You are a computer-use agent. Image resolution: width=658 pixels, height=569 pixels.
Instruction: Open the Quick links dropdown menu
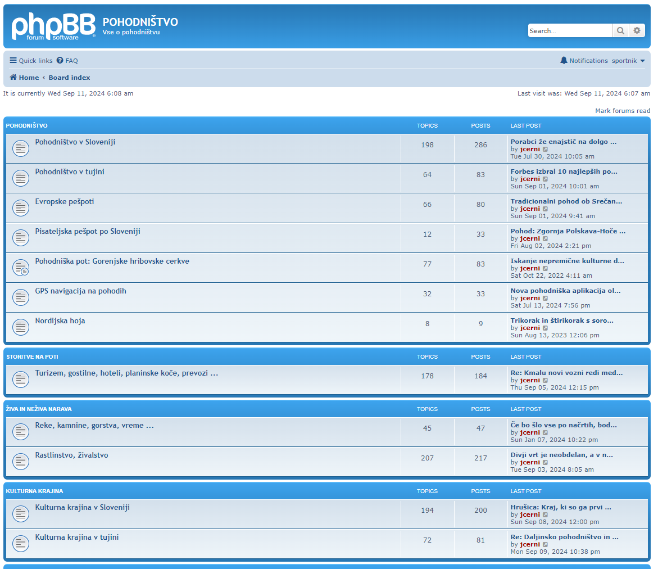(x=31, y=61)
